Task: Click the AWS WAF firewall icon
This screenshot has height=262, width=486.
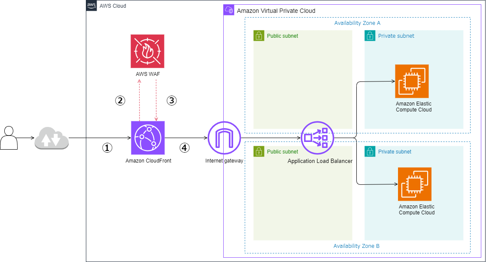Action: (x=148, y=51)
